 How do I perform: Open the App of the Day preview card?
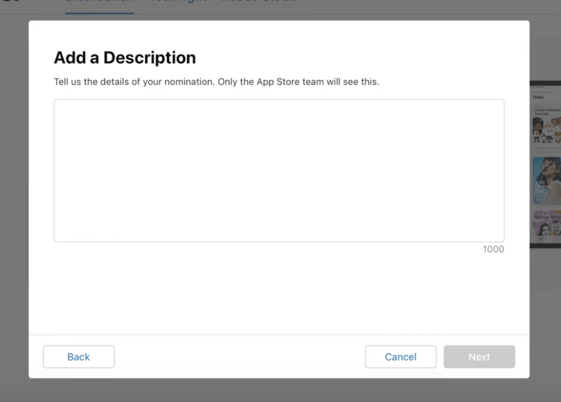[x=546, y=179]
